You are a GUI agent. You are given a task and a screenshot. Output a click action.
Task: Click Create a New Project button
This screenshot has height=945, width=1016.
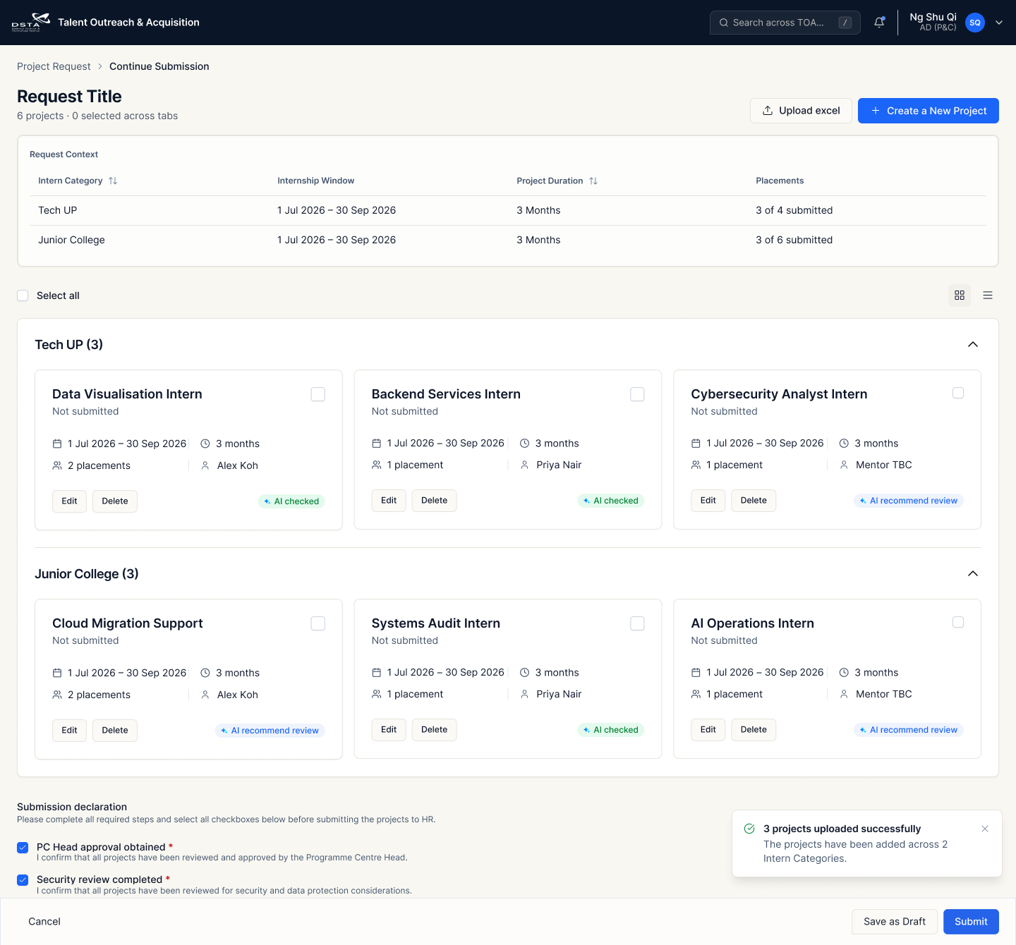click(x=928, y=111)
